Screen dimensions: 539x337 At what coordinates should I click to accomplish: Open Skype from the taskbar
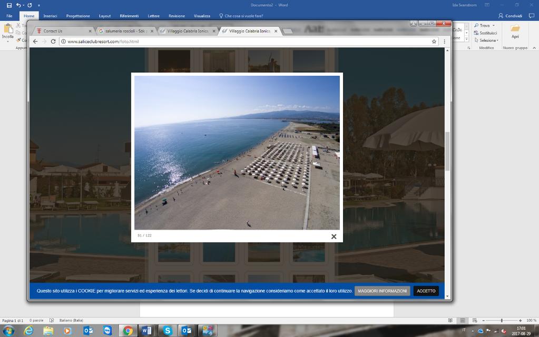pyautogui.click(x=168, y=331)
